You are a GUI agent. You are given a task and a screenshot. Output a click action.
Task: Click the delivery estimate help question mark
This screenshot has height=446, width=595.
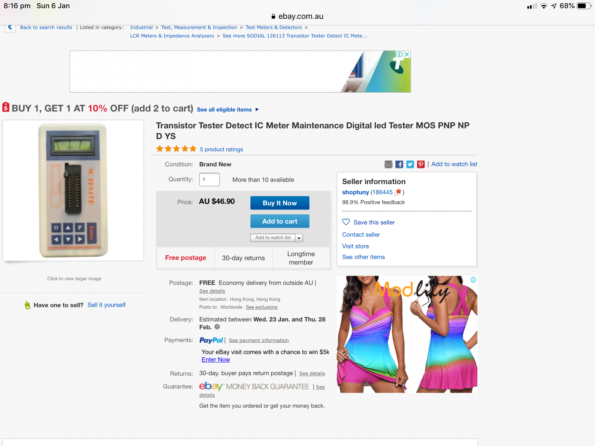coord(217,327)
